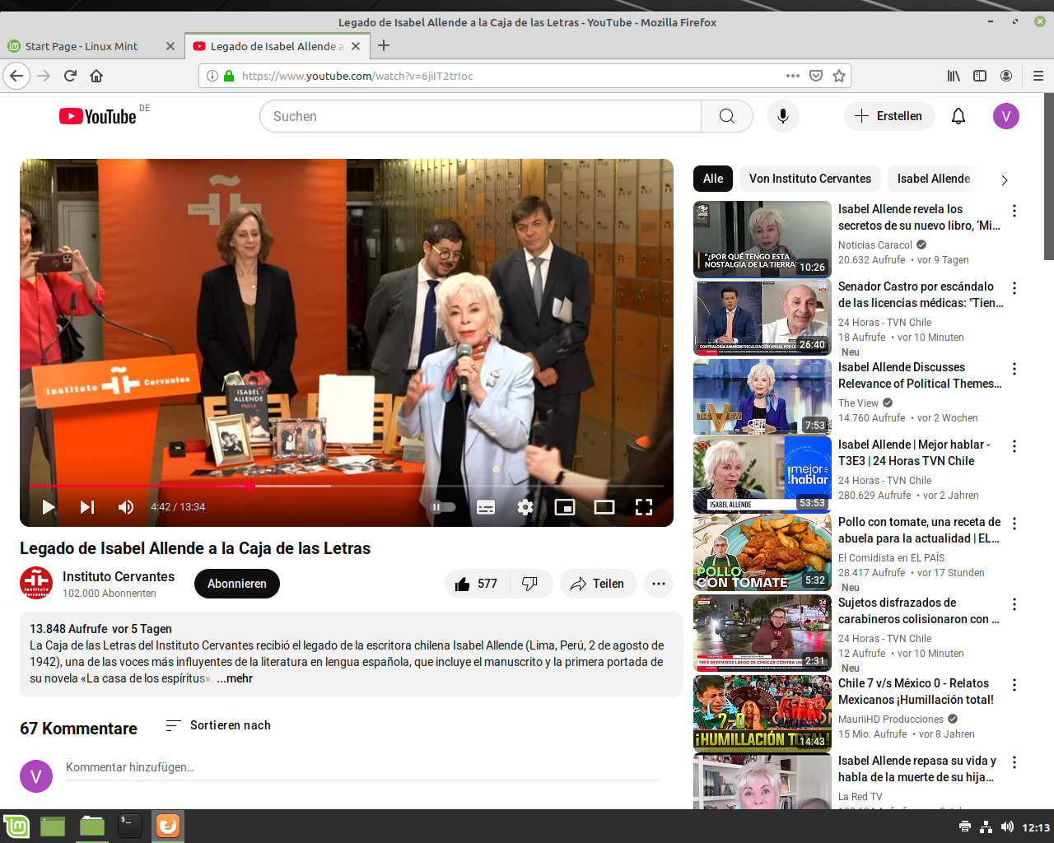Open options for 'Isabel Allende Discusses Relevance' video
The height and width of the screenshot is (843, 1054).
point(1014,369)
